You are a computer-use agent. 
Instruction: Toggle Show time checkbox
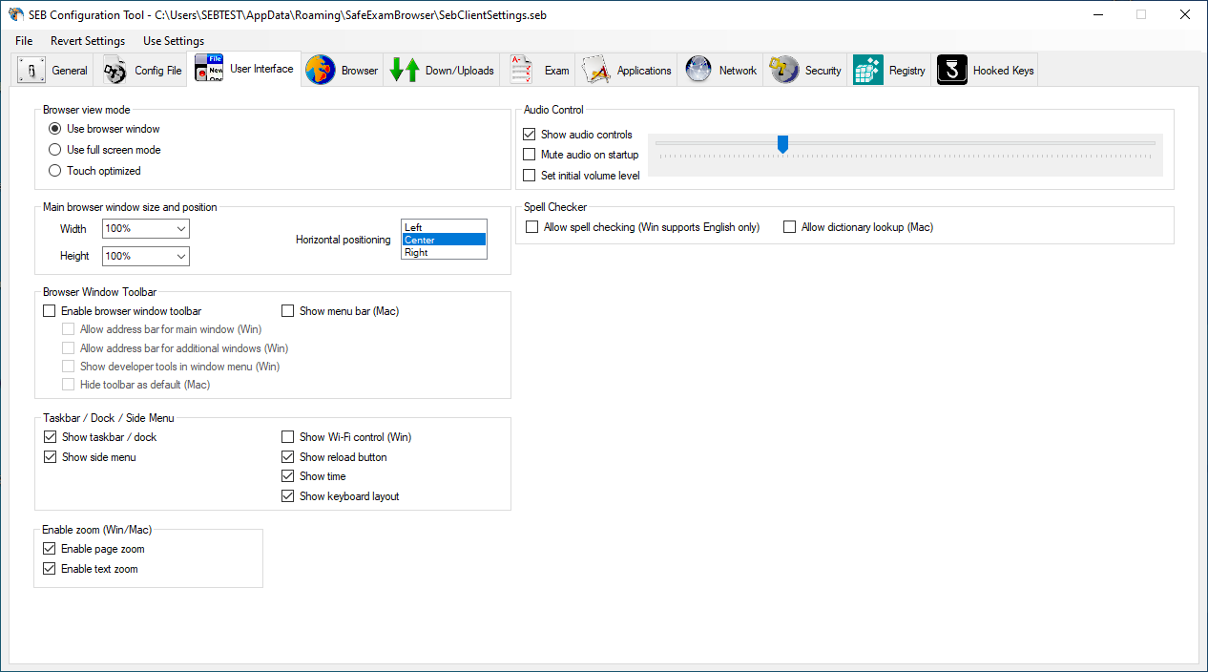[x=288, y=476]
